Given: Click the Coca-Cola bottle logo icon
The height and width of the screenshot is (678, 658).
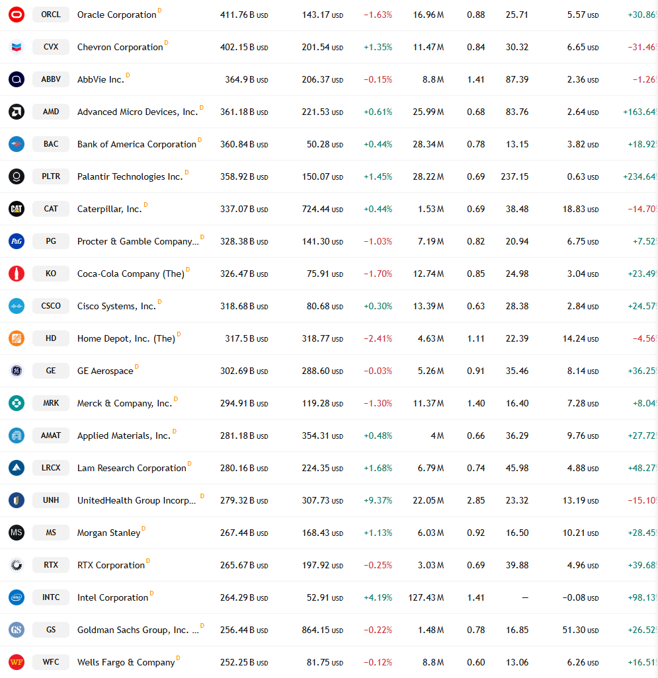Looking at the screenshot, I should [17, 274].
